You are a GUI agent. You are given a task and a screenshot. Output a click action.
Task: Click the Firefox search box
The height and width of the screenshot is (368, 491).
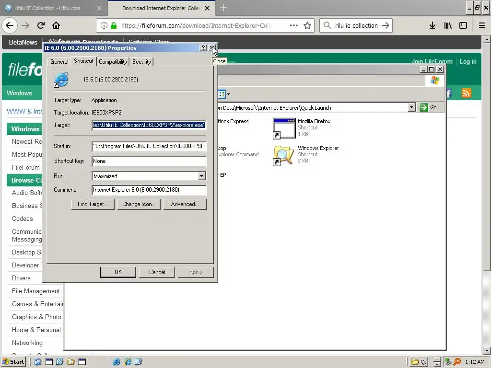tap(356, 25)
